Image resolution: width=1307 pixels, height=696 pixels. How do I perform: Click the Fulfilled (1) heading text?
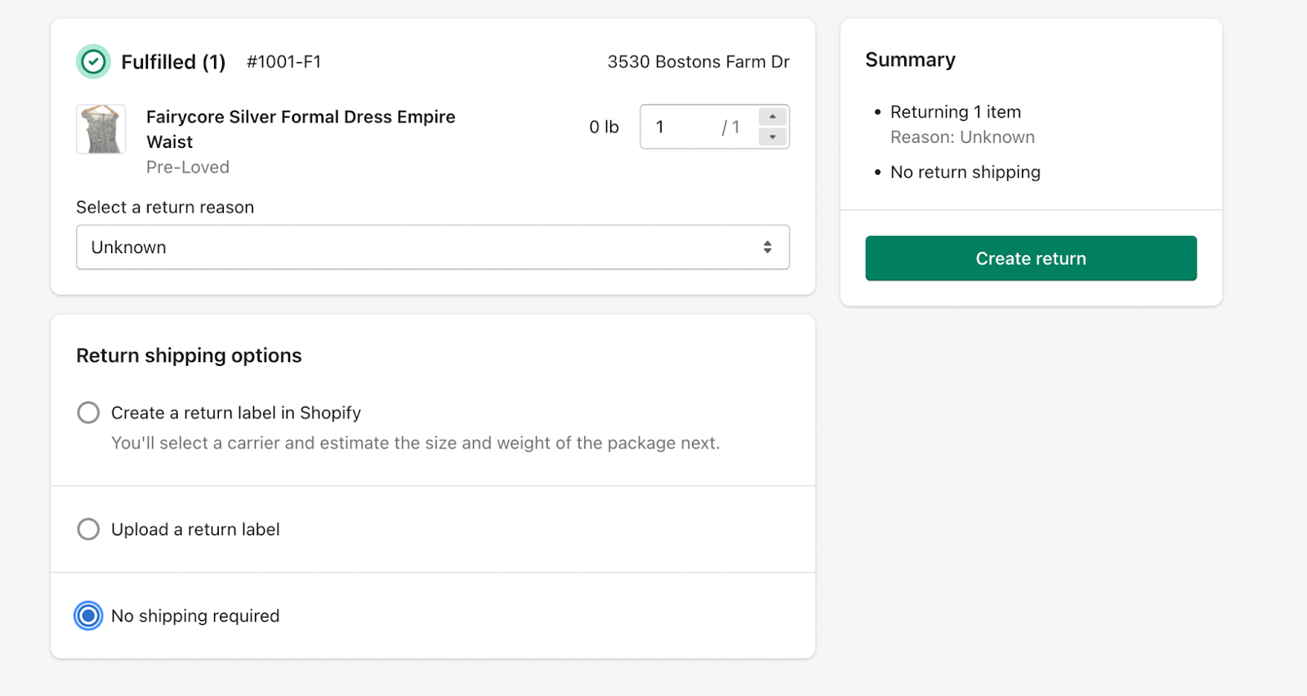173,62
